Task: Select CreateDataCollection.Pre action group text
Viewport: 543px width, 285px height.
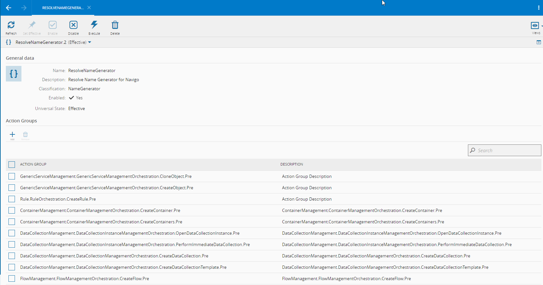Action: coord(114,256)
